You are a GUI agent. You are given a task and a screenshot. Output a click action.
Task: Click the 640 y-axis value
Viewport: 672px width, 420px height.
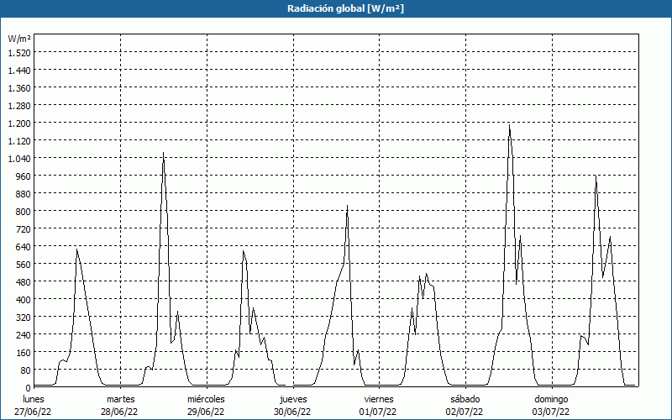coord(24,247)
